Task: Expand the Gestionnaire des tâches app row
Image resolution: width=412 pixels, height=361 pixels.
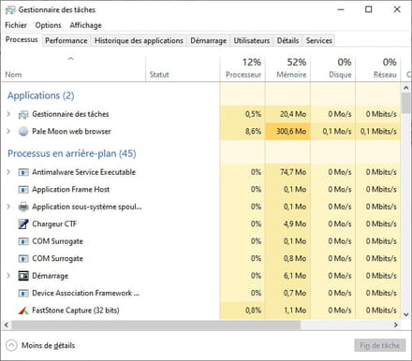Action: pos(8,114)
